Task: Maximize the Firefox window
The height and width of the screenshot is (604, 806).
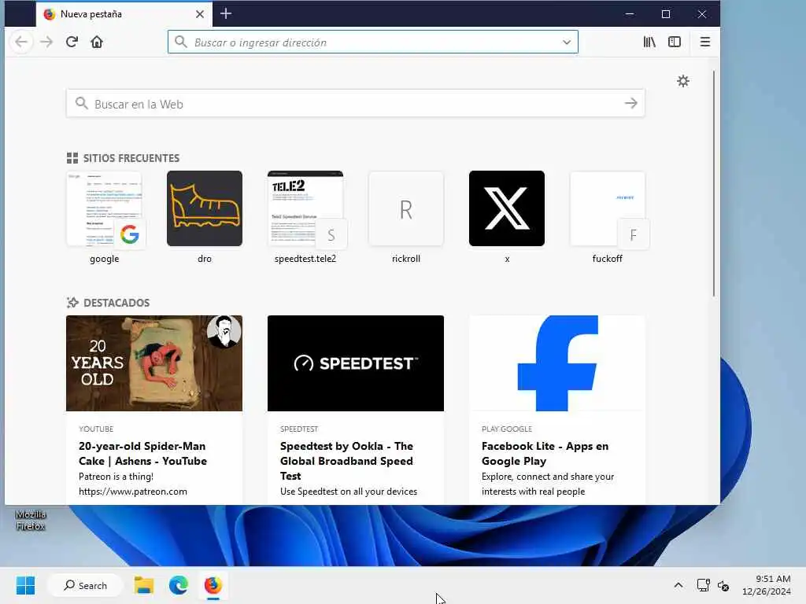Action: click(x=666, y=14)
